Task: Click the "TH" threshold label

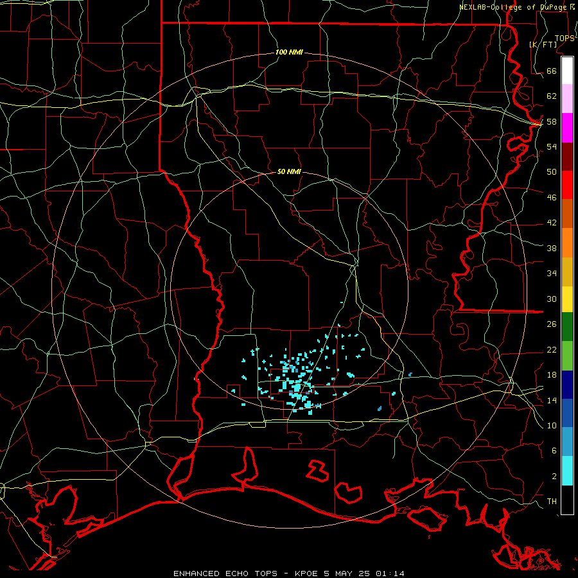Action: click(x=552, y=502)
